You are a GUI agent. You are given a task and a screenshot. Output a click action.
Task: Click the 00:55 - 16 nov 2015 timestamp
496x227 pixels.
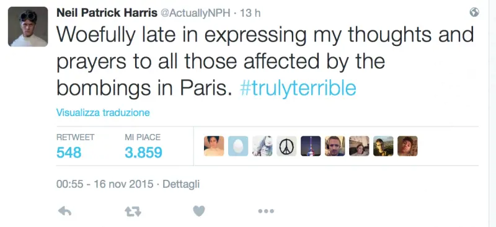pos(105,184)
